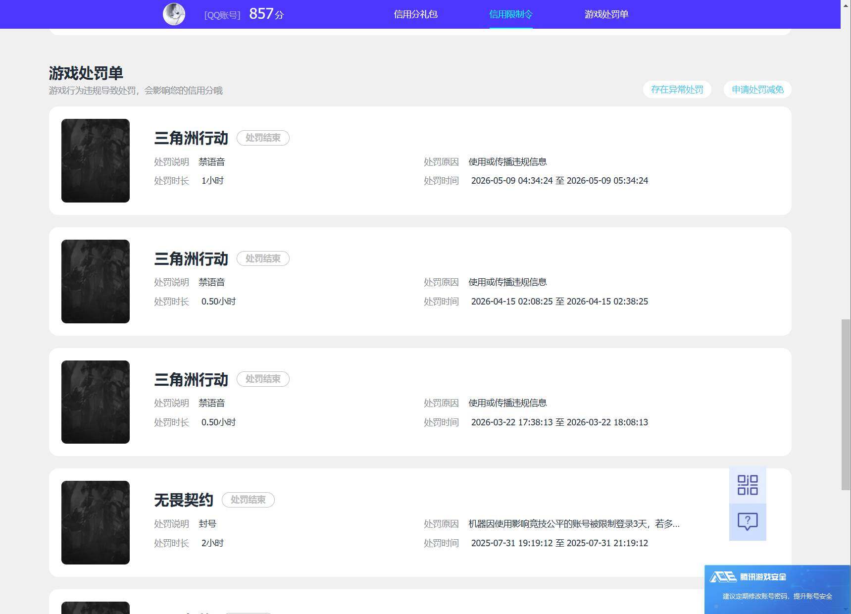Image resolution: width=851 pixels, height=614 pixels.
Task: Open the 无畏契约 penalty thumbnail
Action: click(x=96, y=522)
